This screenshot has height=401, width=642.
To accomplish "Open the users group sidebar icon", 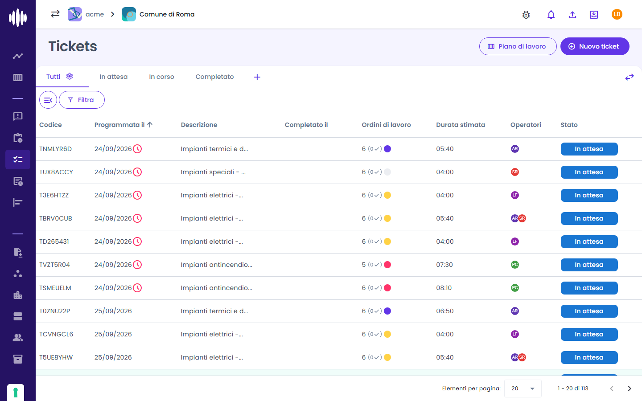I will coord(18,338).
